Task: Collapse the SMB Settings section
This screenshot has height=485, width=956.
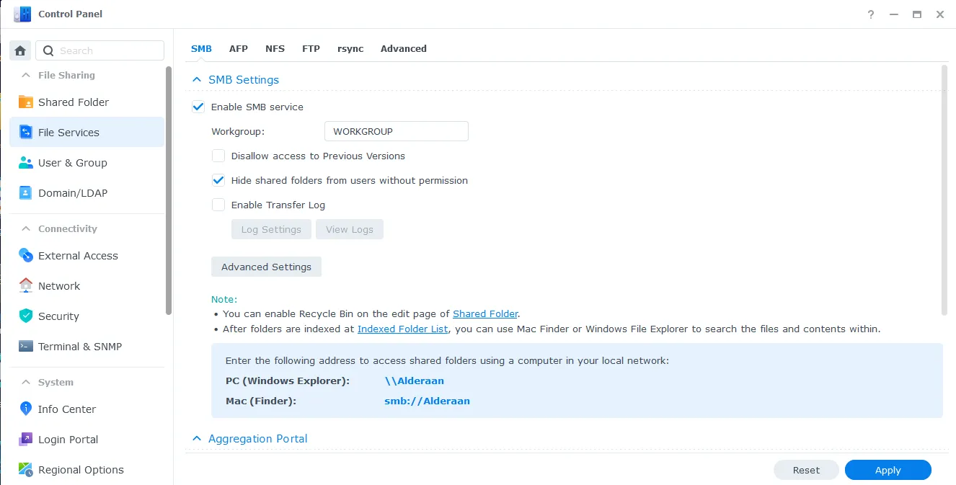Action: coord(196,79)
